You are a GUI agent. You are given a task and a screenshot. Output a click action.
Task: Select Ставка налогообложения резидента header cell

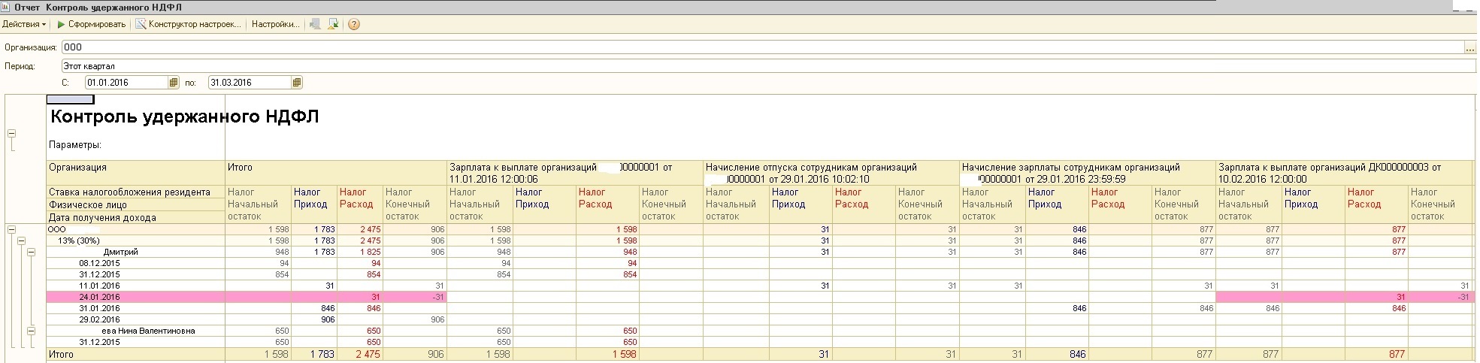tap(136, 192)
